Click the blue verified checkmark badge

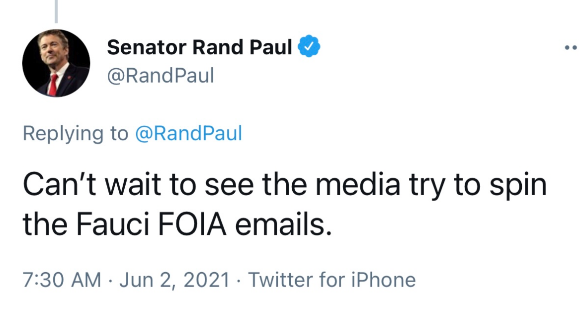[309, 46]
